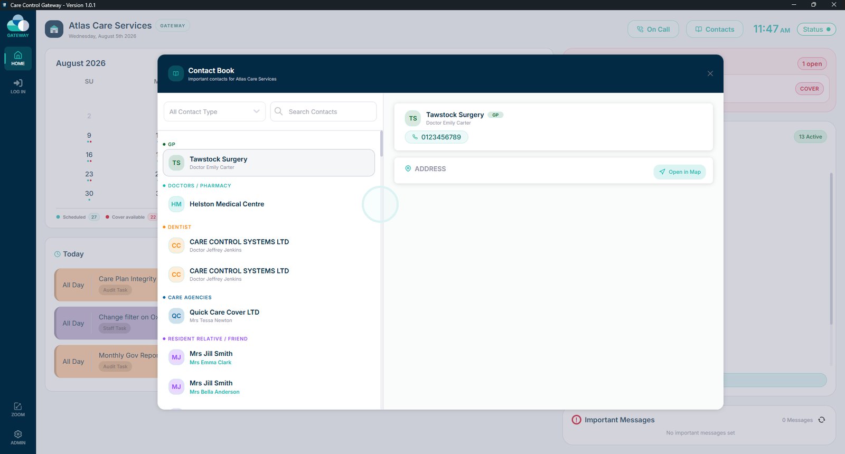
Task: Select Helston Medical Centre contact
Action: pos(269,204)
